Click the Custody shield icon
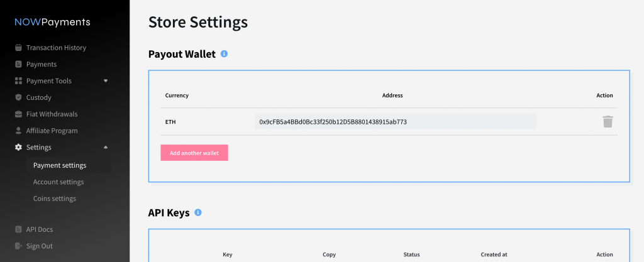Image resolution: width=644 pixels, height=262 pixels. [x=19, y=97]
